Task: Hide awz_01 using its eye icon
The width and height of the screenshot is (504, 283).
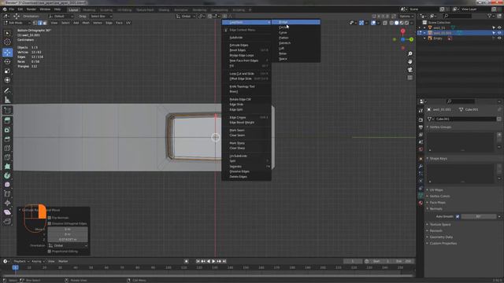Action: pos(499,28)
